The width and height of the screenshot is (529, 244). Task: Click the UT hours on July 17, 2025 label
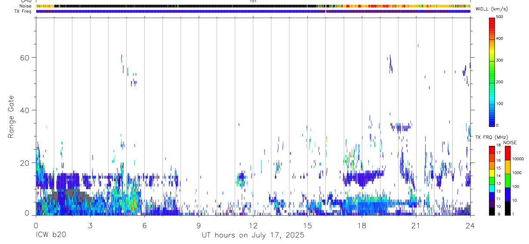(x=253, y=235)
